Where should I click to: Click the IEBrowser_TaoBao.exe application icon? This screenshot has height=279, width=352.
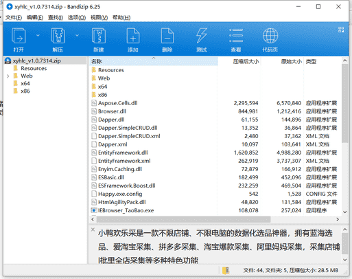(94, 210)
